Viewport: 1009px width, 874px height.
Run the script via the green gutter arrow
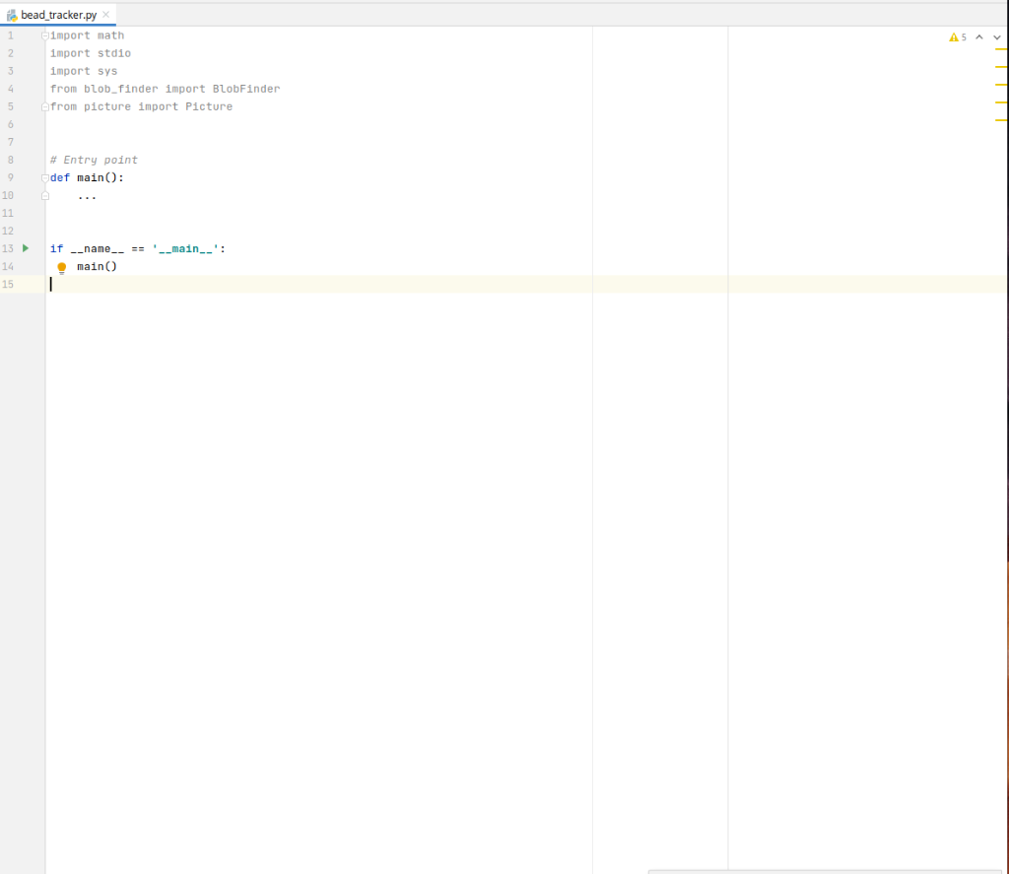[x=25, y=248]
